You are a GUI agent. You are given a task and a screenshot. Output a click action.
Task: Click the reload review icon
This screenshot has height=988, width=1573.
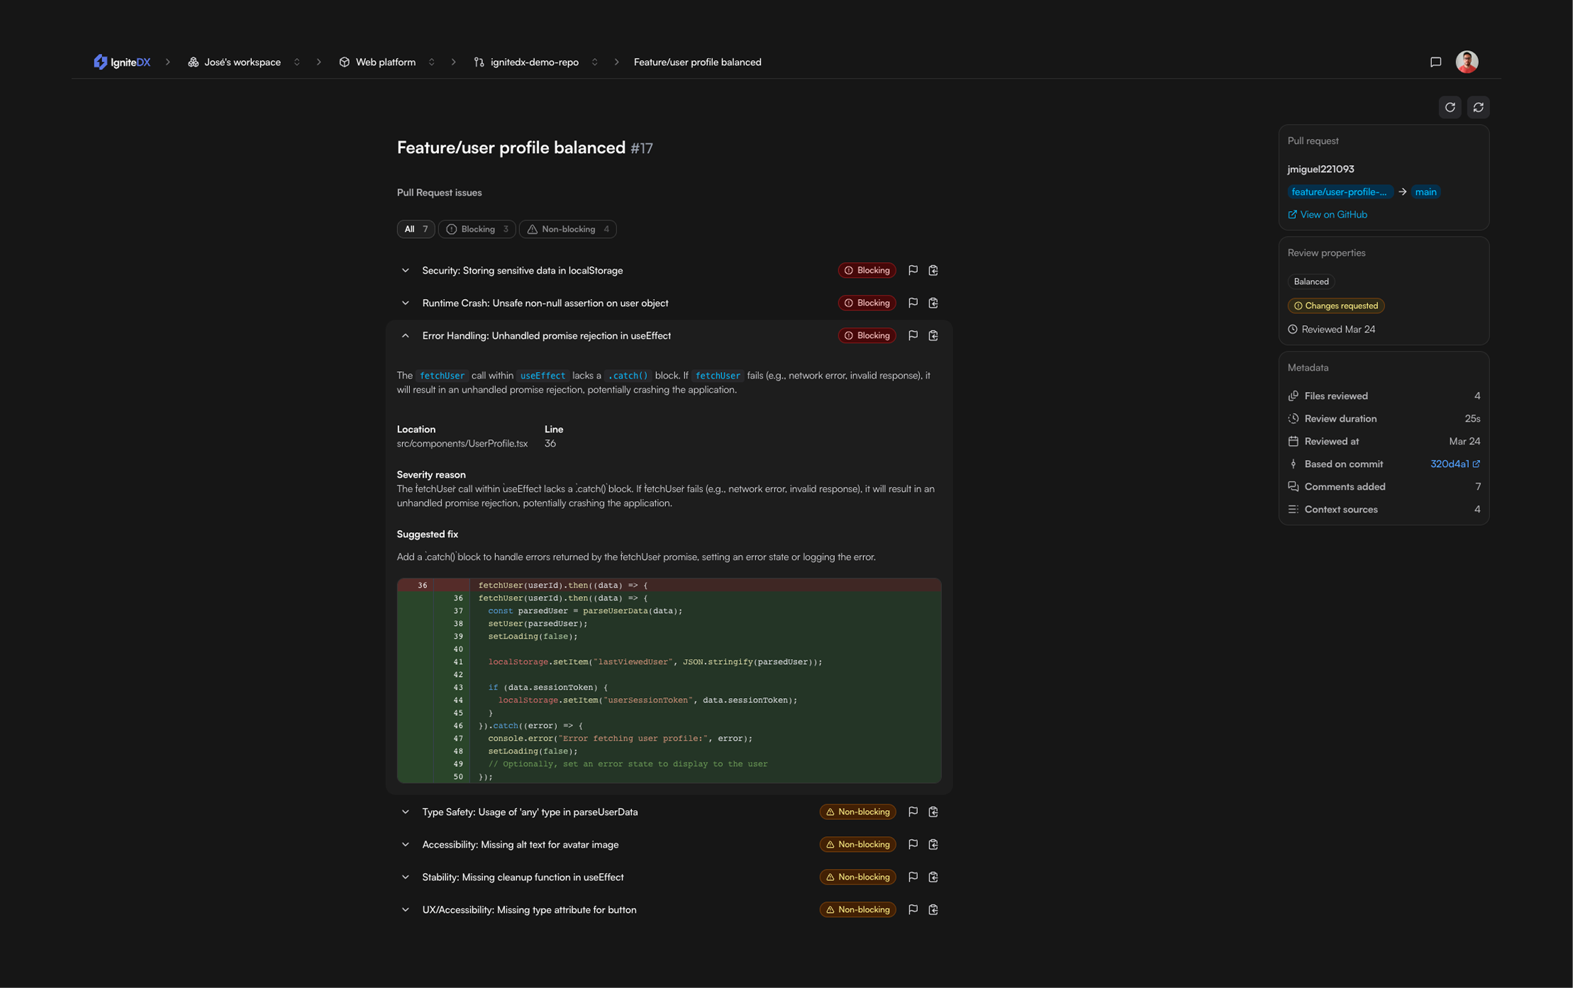1450,107
